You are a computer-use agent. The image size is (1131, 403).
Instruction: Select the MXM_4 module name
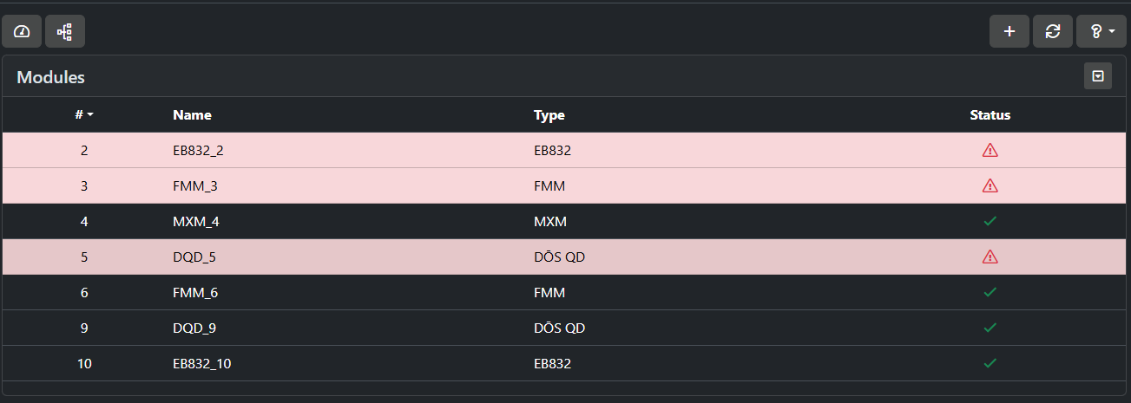click(196, 221)
